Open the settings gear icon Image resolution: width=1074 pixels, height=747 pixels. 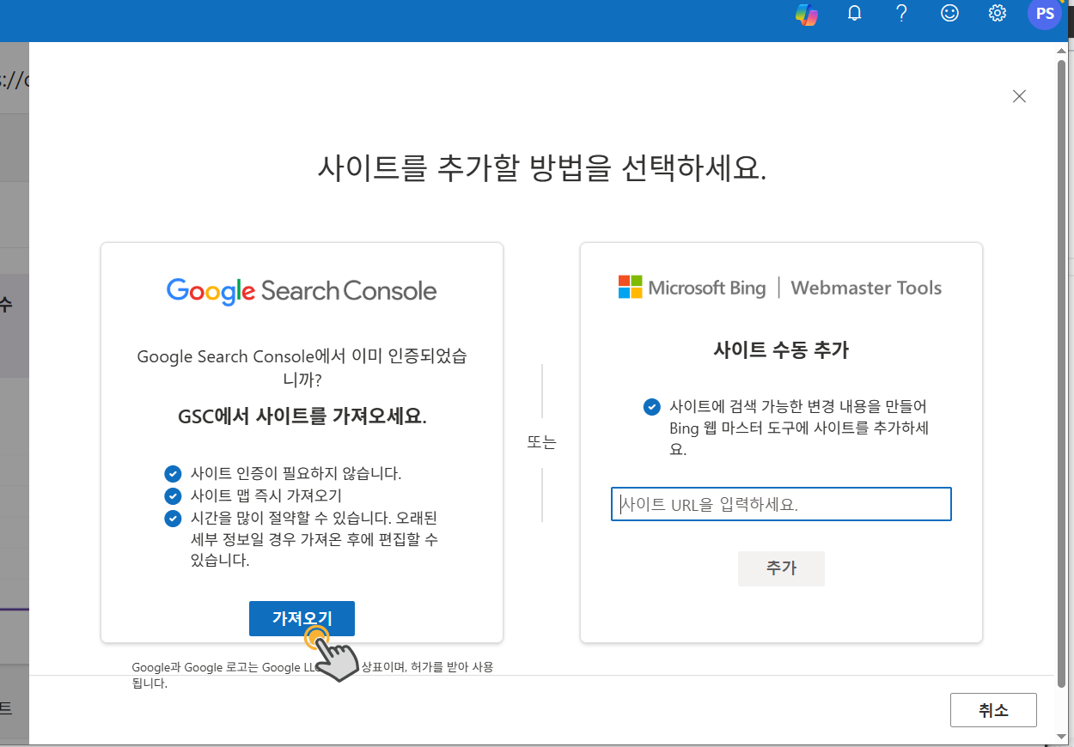coord(998,14)
